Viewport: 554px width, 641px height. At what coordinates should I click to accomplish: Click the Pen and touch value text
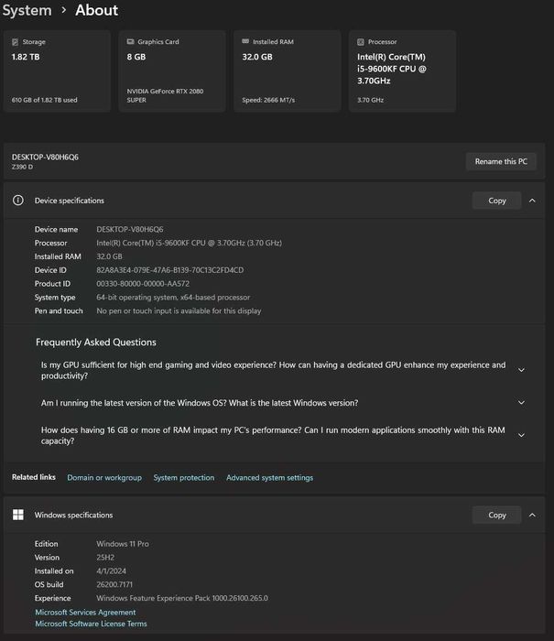179,310
